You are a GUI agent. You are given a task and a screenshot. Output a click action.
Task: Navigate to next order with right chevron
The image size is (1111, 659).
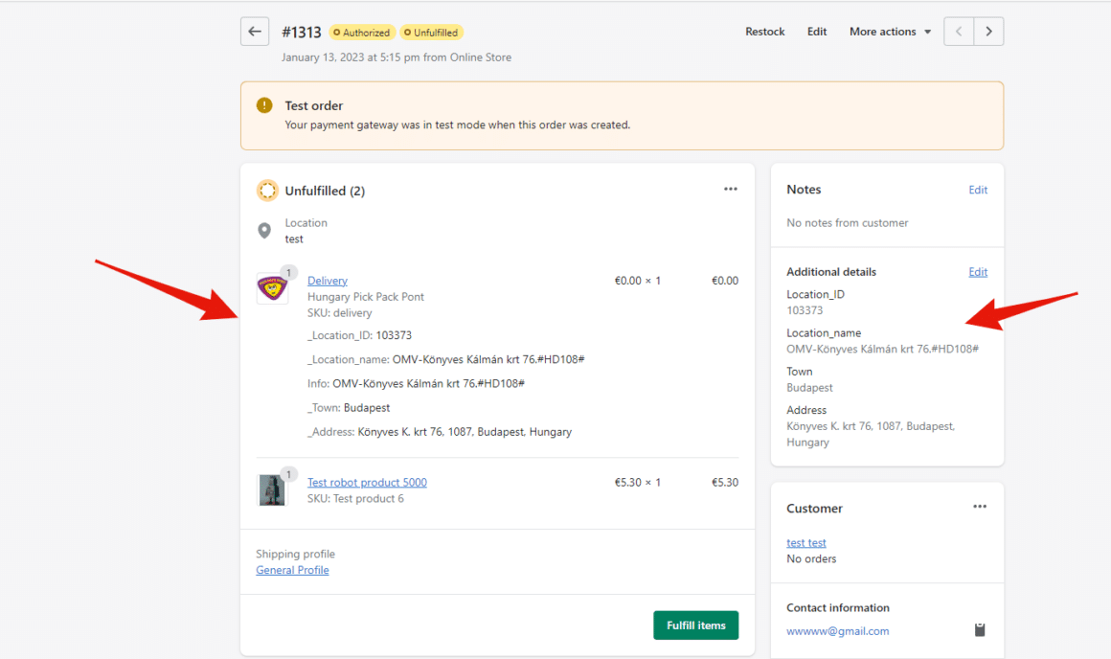988,31
